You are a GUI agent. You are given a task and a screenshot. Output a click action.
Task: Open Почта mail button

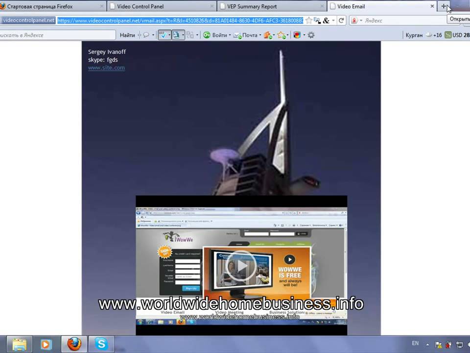tap(246, 35)
